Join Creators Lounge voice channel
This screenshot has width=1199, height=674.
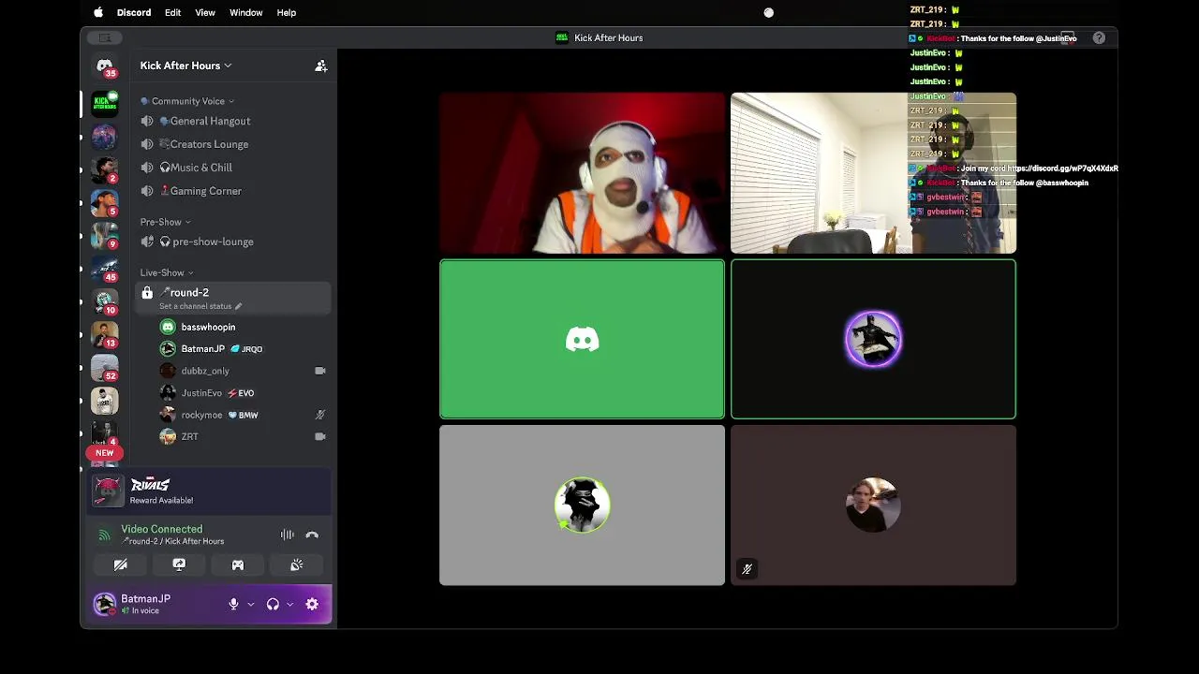coord(234,144)
